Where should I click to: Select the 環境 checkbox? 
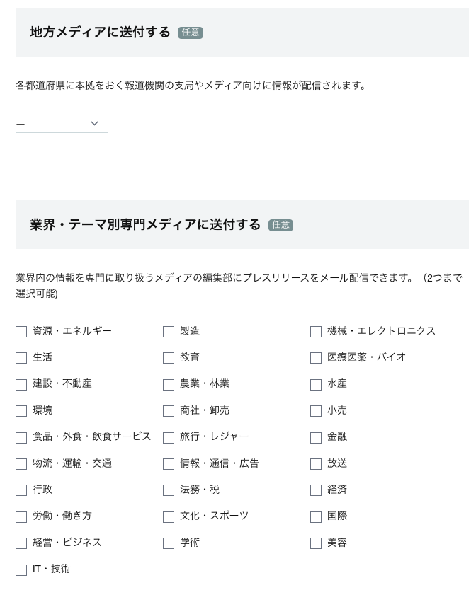[x=21, y=411]
